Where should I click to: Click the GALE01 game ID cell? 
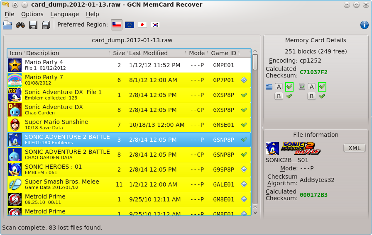coord(223,184)
